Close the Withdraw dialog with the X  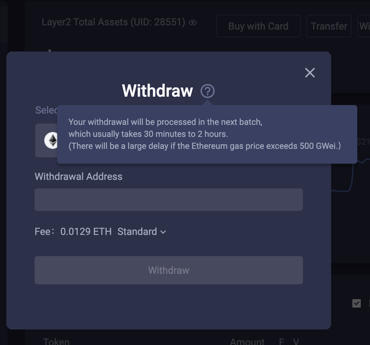(310, 73)
